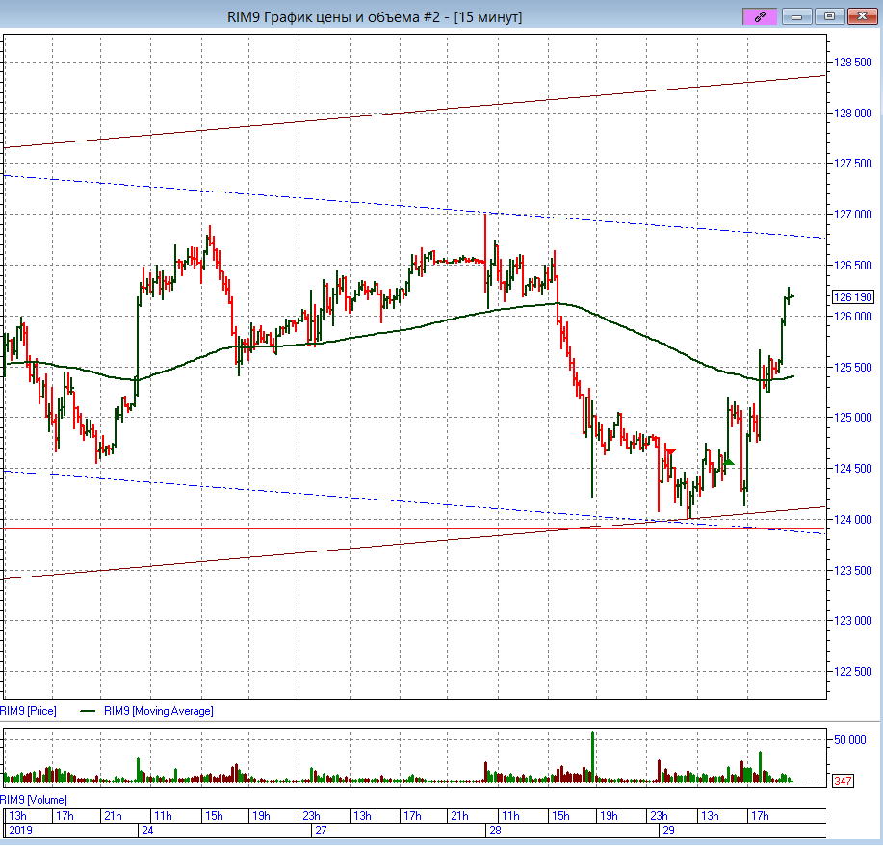
Task: Click the date 29 on the time axis
Action: pos(666,830)
